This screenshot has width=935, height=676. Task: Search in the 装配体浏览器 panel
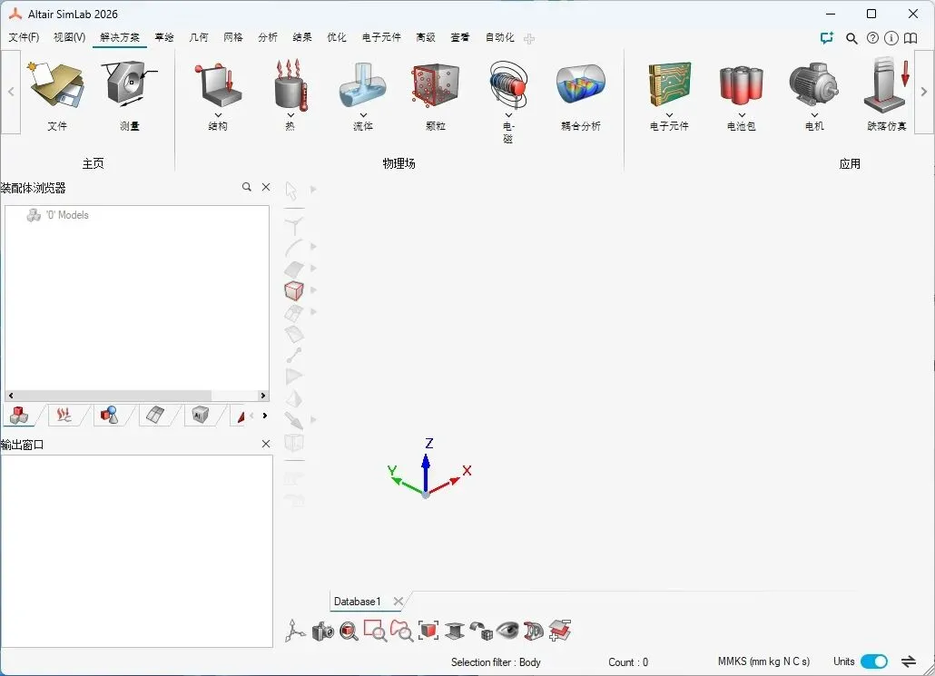tap(247, 187)
